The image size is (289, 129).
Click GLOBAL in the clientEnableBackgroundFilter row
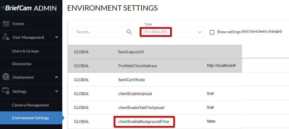(81, 121)
